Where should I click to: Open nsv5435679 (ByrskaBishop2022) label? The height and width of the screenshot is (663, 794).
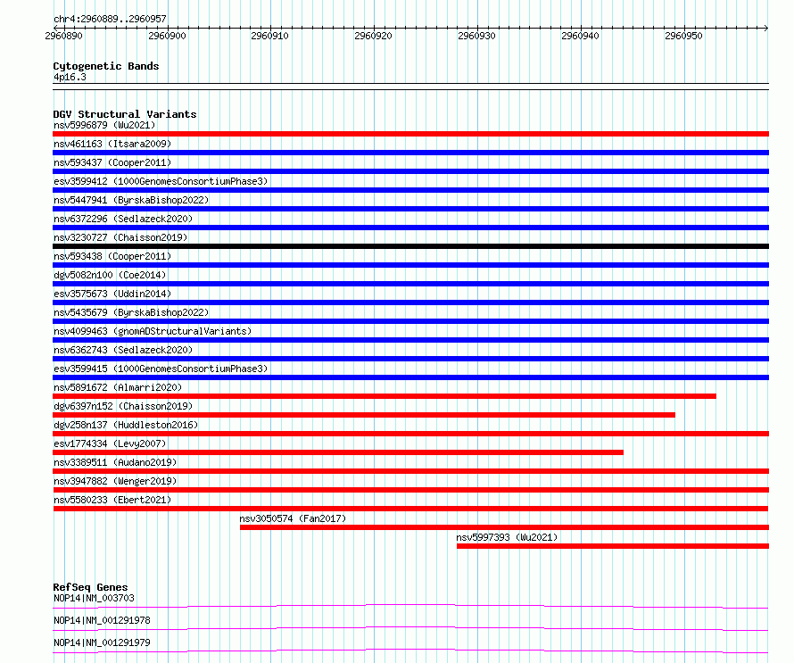[131, 312]
